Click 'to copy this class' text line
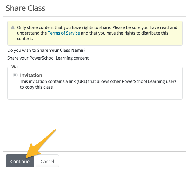This screenshot has width=186, height=173. pos(37,87)
